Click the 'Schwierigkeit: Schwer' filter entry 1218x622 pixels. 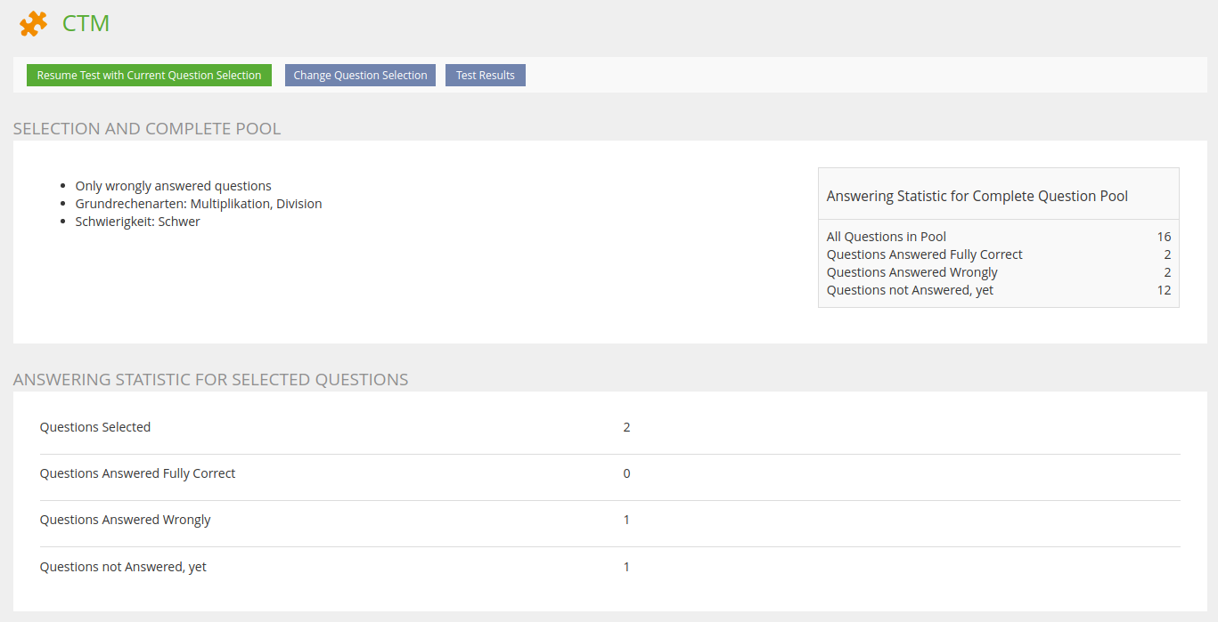(x=137, y=222)
